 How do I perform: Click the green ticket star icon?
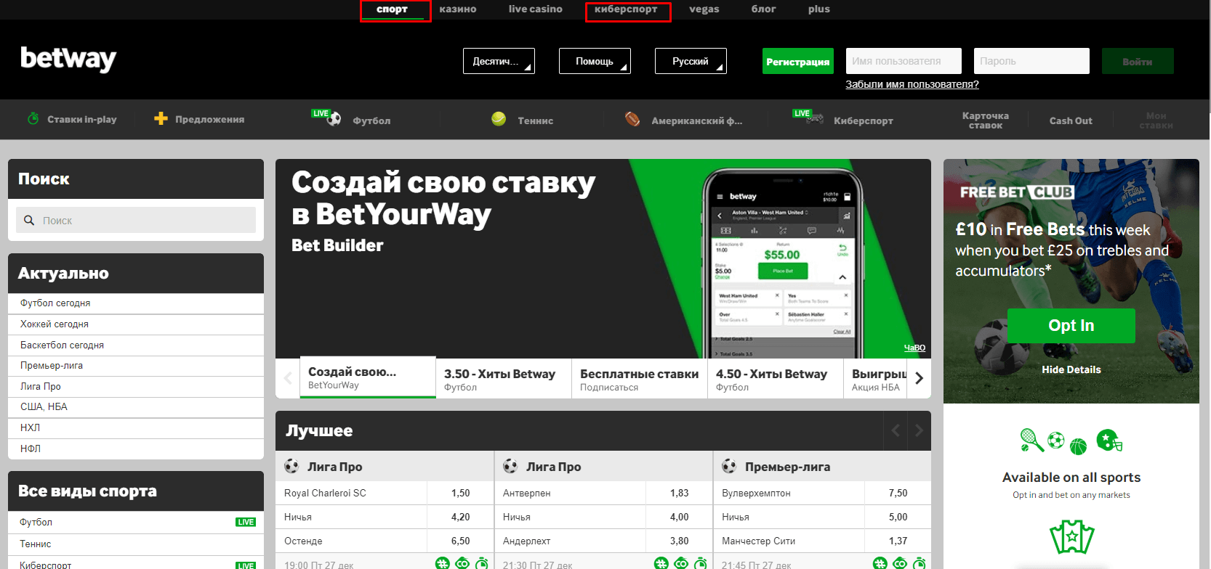(x=1071, y=537)
